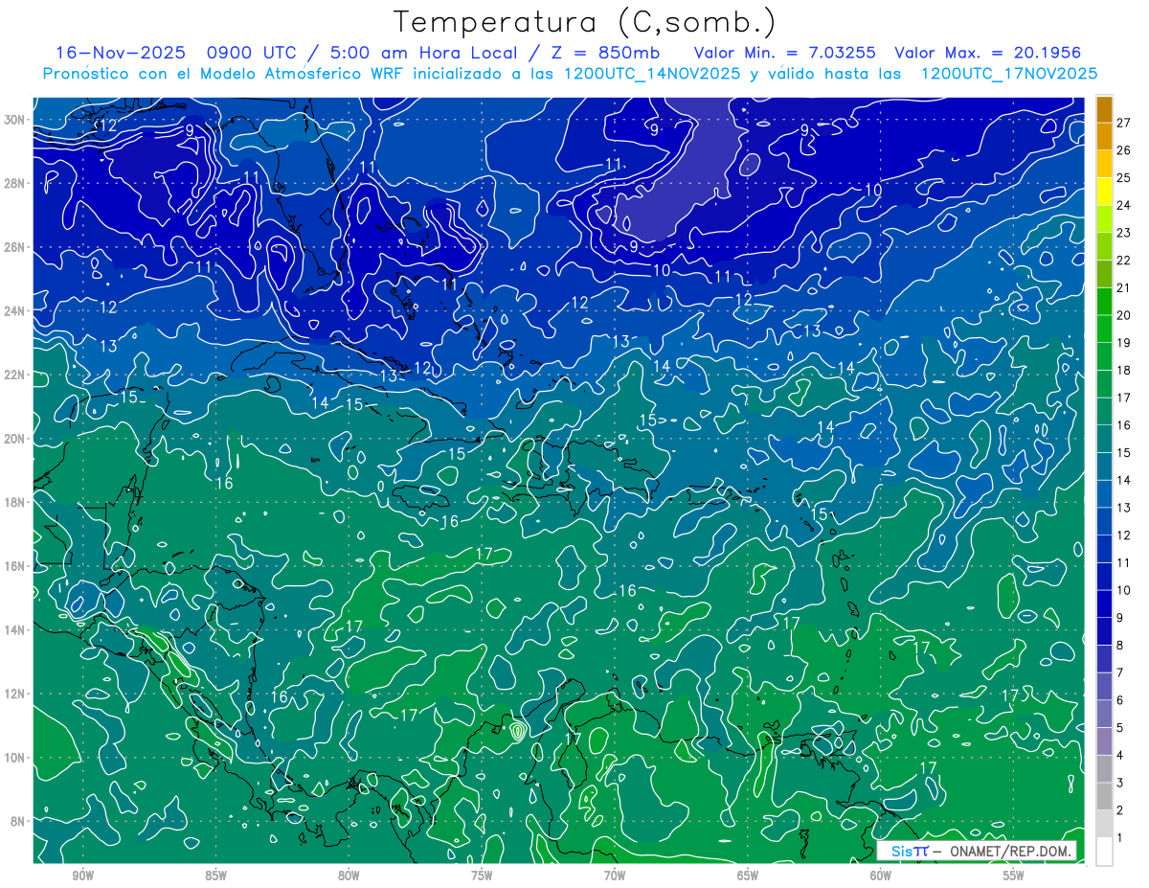
Task: Click the "22N" latitude axis label
Action: (15, 374)
